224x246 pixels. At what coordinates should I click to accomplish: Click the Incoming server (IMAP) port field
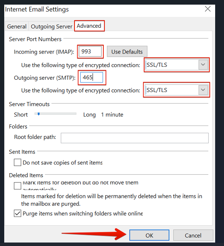tap(90, 52)
